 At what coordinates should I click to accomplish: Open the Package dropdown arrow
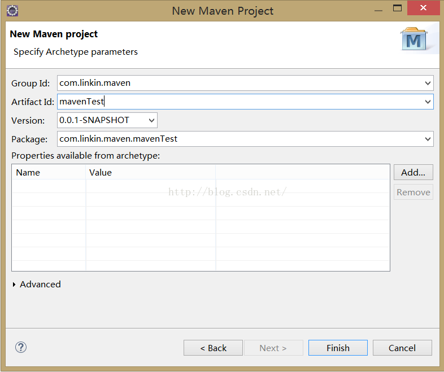pyautogui.click(x=428, y=139)
